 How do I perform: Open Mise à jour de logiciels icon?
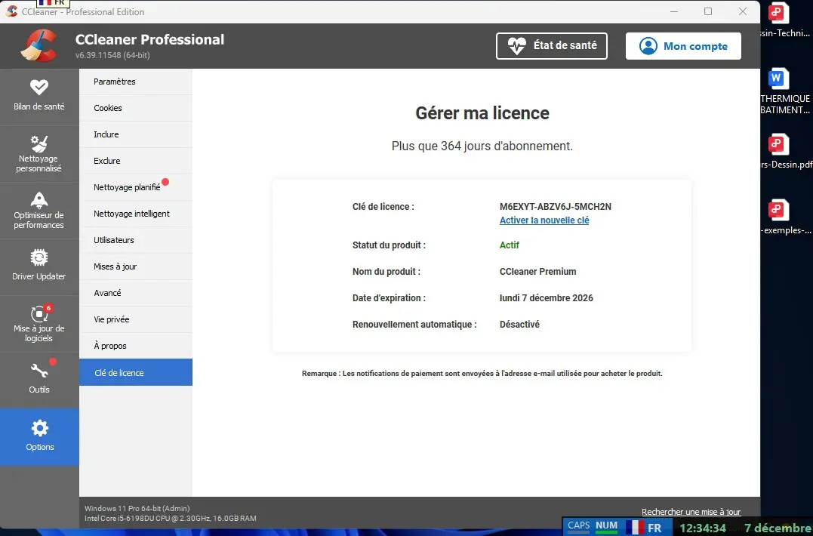40,313
